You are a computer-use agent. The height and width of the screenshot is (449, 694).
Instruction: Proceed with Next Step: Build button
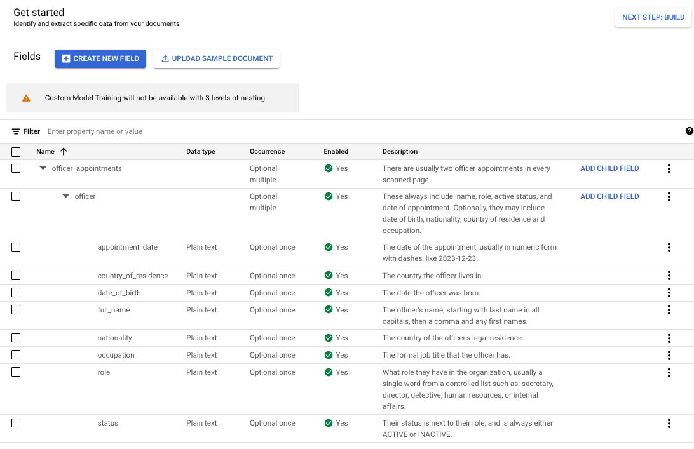[x=653, y=17]
